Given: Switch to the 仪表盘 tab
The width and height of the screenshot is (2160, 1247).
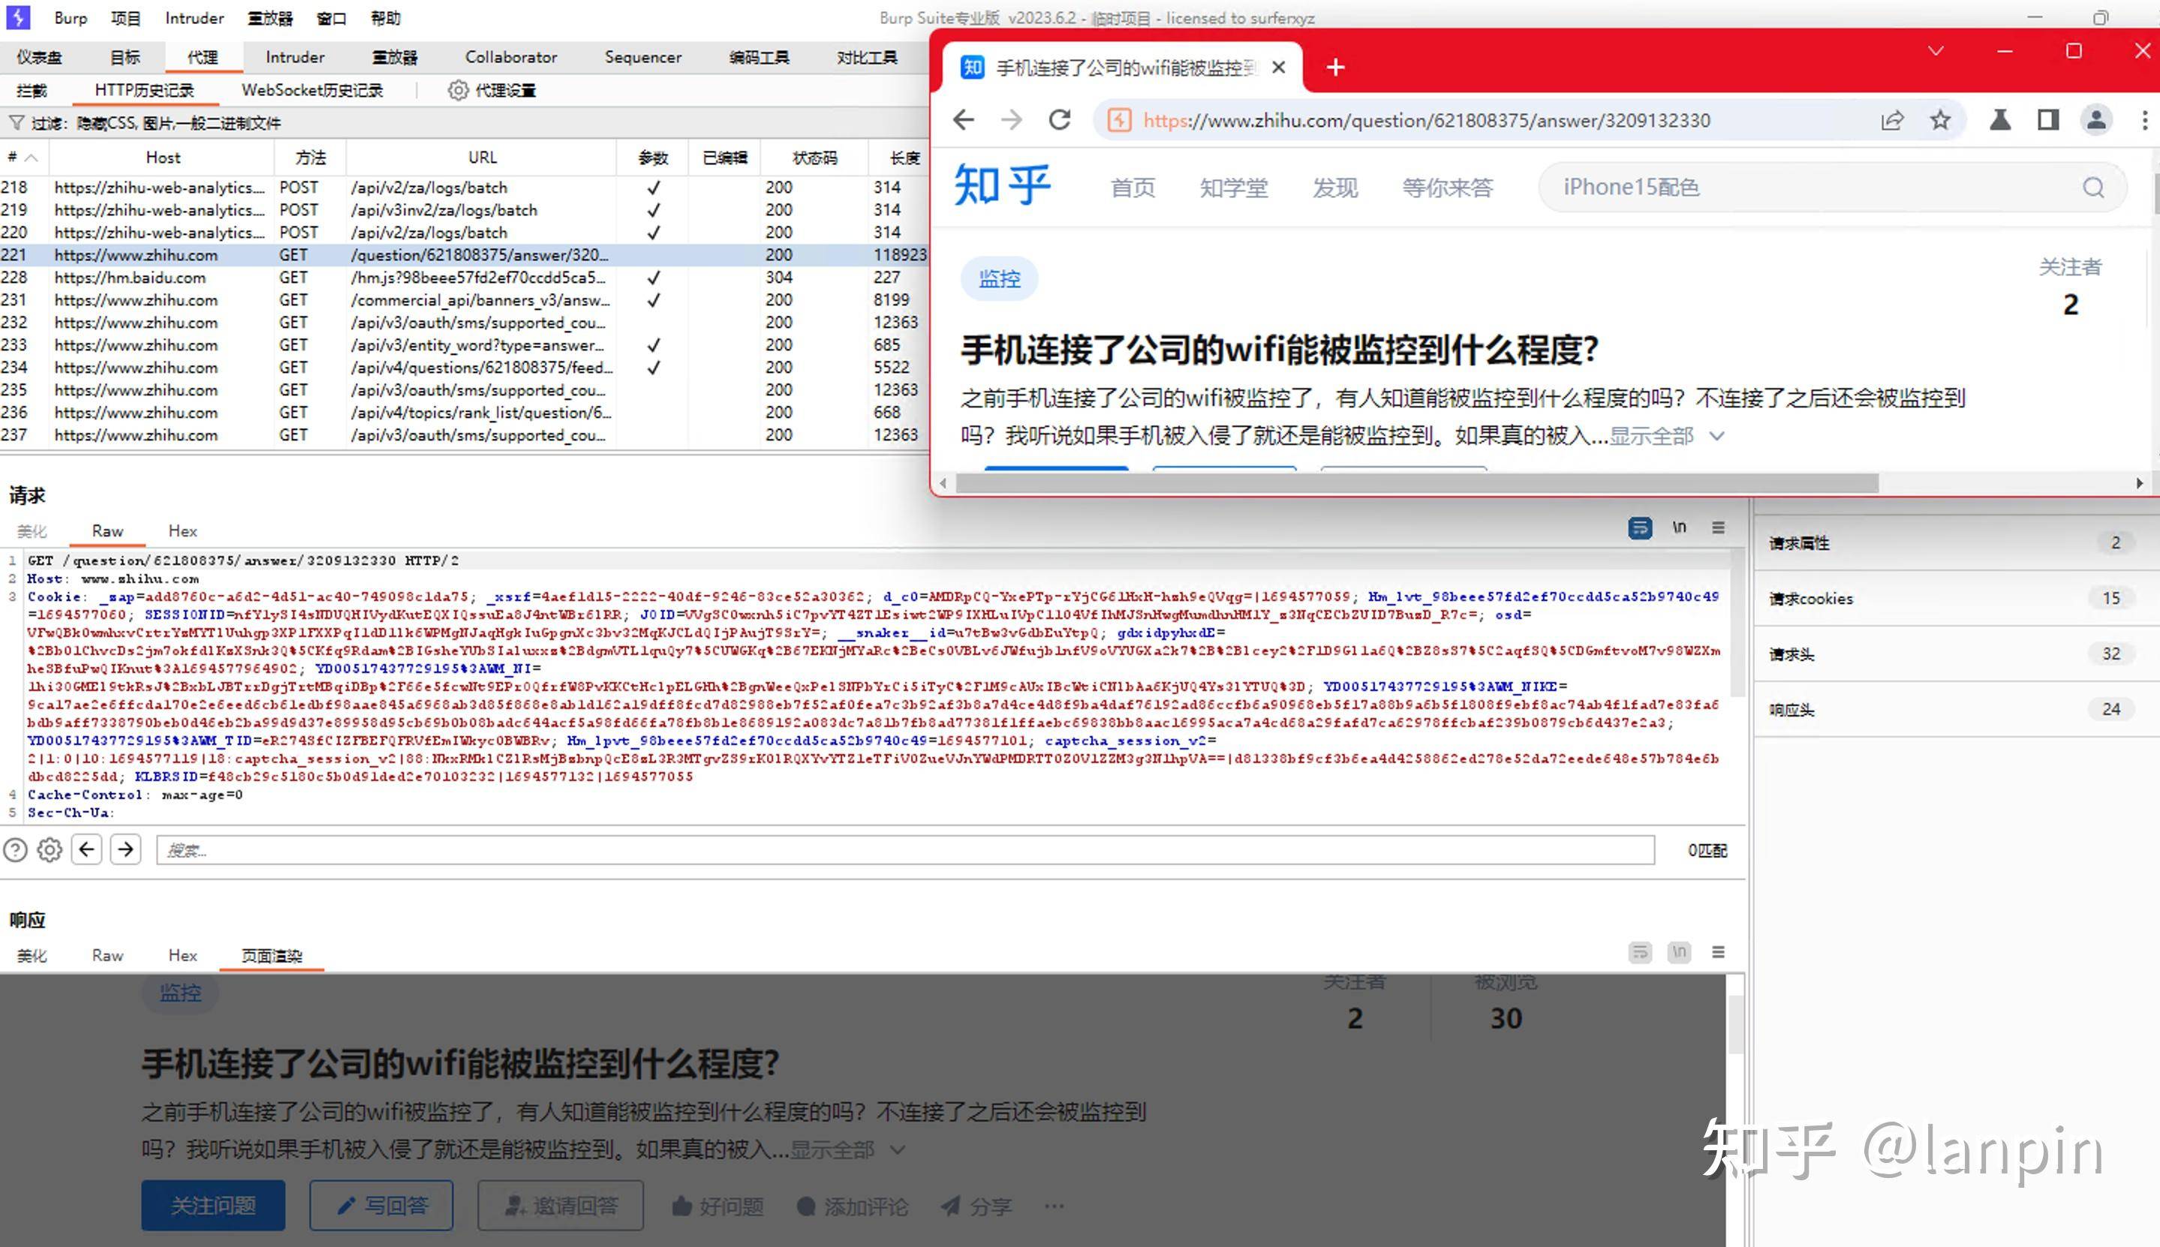Looking at the screenshot, I should coord(39,57).
